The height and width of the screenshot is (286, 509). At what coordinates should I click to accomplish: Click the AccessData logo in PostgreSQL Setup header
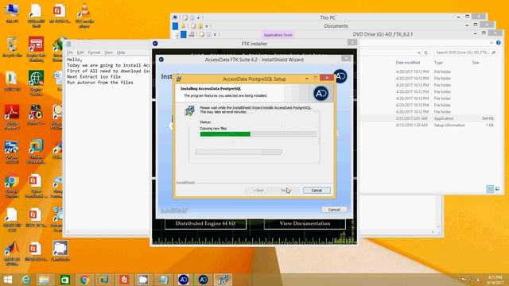321,94
